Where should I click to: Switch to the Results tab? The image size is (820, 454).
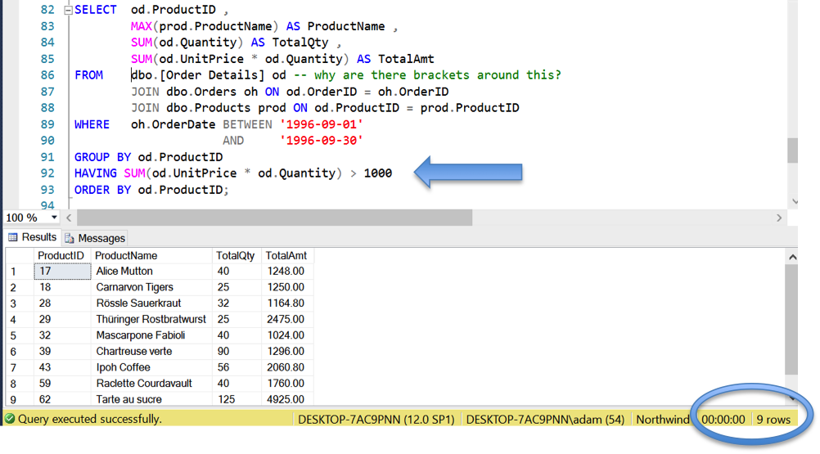click(33, 237)
